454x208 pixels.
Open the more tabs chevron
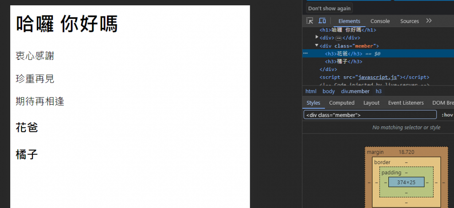pyautogui.click(x=429, y=20)
